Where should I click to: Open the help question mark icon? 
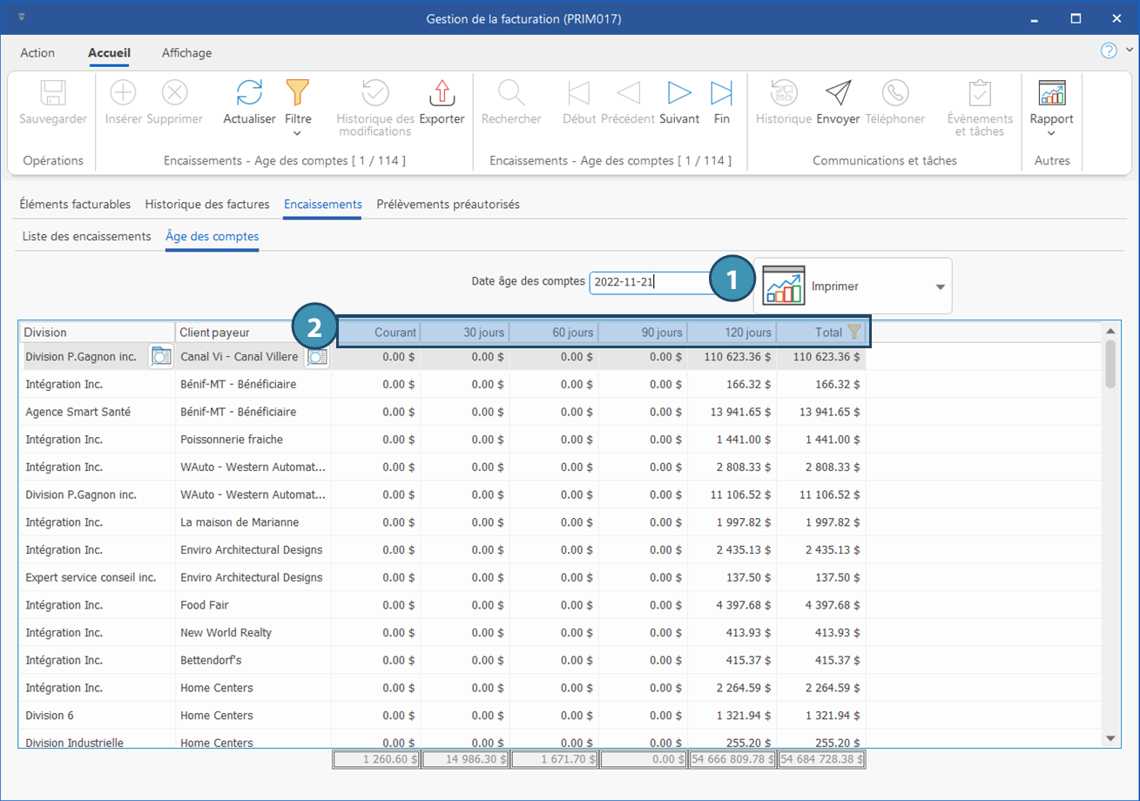[1109, 50]
